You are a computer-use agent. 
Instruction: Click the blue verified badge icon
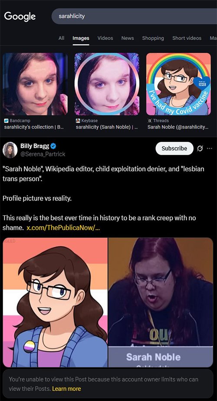click(x=53, y=146)
